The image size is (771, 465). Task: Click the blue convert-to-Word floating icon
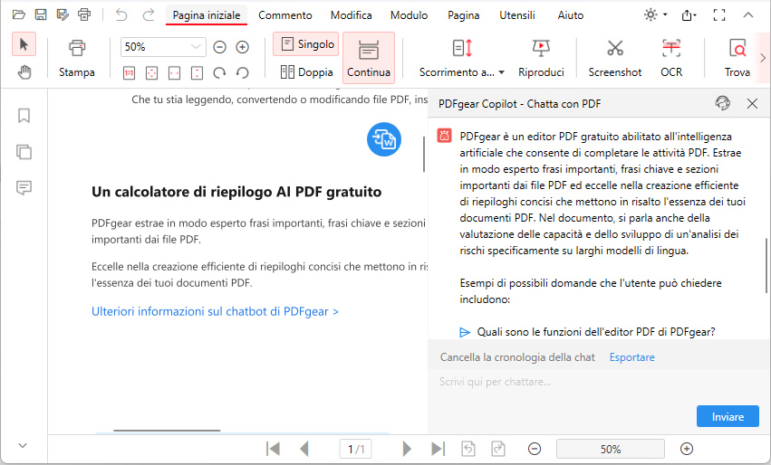384,139
